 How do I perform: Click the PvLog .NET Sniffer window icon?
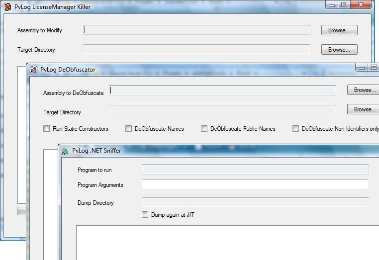point(65,151)
